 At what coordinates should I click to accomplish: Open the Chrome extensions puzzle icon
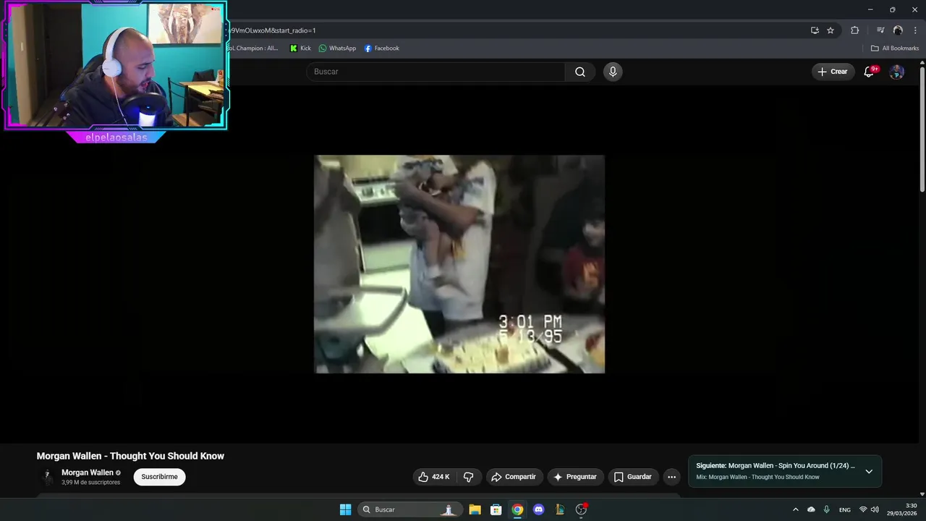(854, 30)
